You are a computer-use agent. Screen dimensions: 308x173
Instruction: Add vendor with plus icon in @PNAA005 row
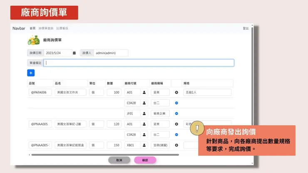176,124
